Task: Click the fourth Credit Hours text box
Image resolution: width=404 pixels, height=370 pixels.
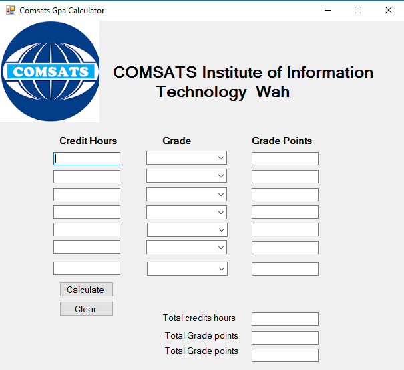Action: pos(87,212)
